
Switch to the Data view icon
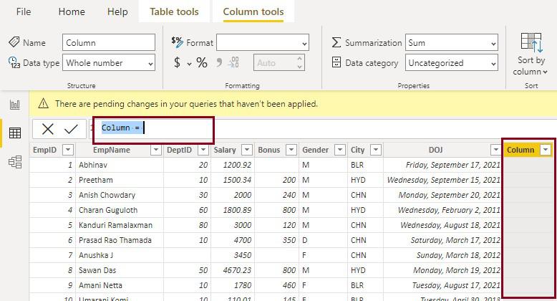[x=14, y=133]
